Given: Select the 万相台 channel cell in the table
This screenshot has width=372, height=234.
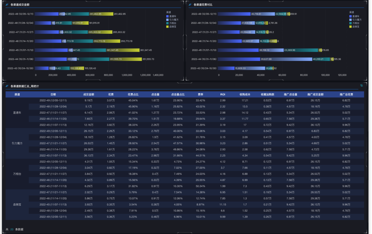Looking at the screenshot, I should (17, 174).
